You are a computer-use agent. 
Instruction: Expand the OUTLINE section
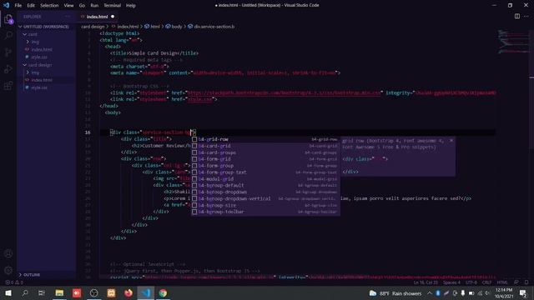32,274
